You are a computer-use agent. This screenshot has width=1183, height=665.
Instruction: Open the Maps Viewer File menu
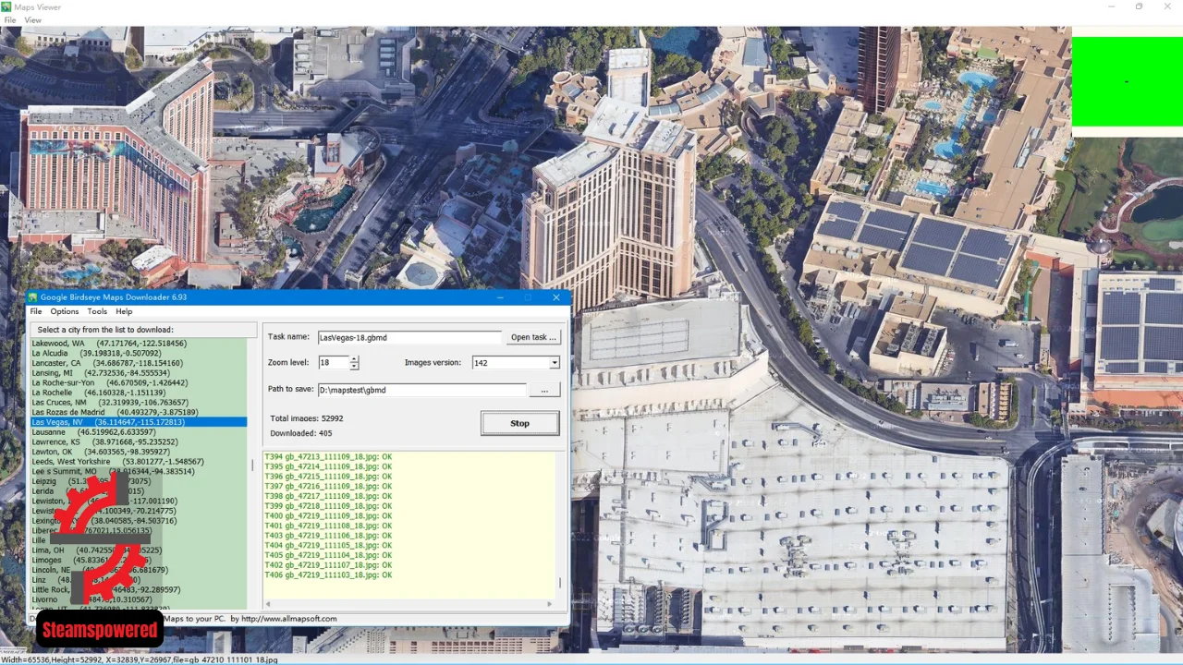[10, 20]
